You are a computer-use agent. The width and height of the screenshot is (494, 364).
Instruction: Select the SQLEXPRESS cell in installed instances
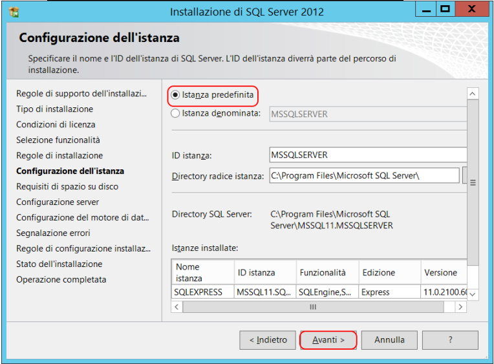[203, 292]
